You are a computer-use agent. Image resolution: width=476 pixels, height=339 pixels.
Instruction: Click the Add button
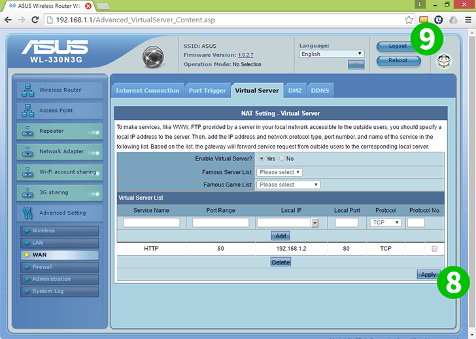coord(280,236)
